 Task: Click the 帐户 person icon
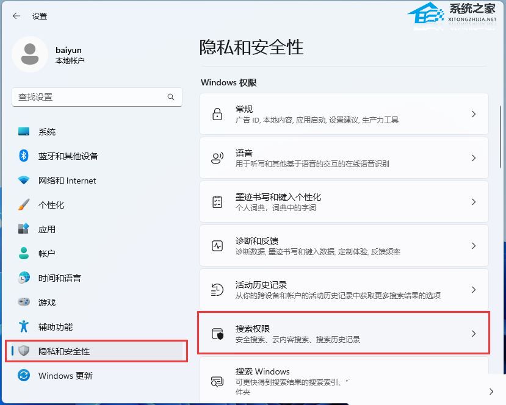tap(24, 253)
